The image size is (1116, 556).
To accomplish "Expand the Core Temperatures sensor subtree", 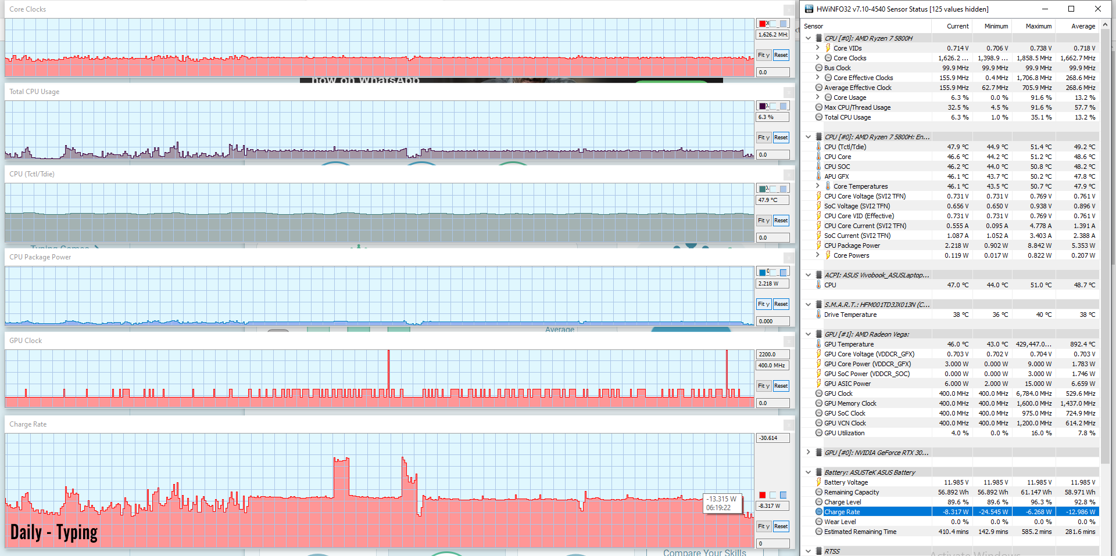I will click(818, 186).
